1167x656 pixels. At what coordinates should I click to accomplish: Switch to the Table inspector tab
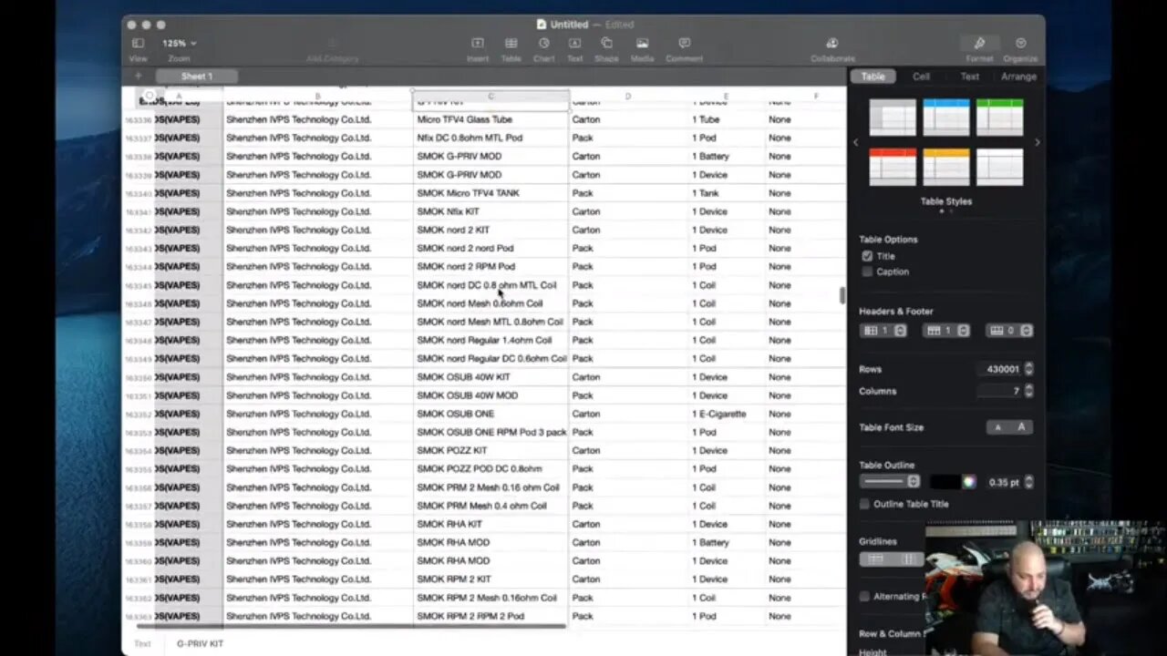click(873, 77)
